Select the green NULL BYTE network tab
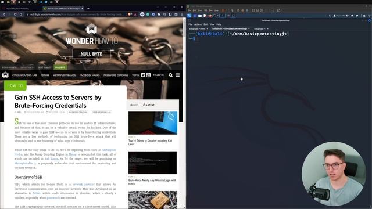 click(60, 67)
